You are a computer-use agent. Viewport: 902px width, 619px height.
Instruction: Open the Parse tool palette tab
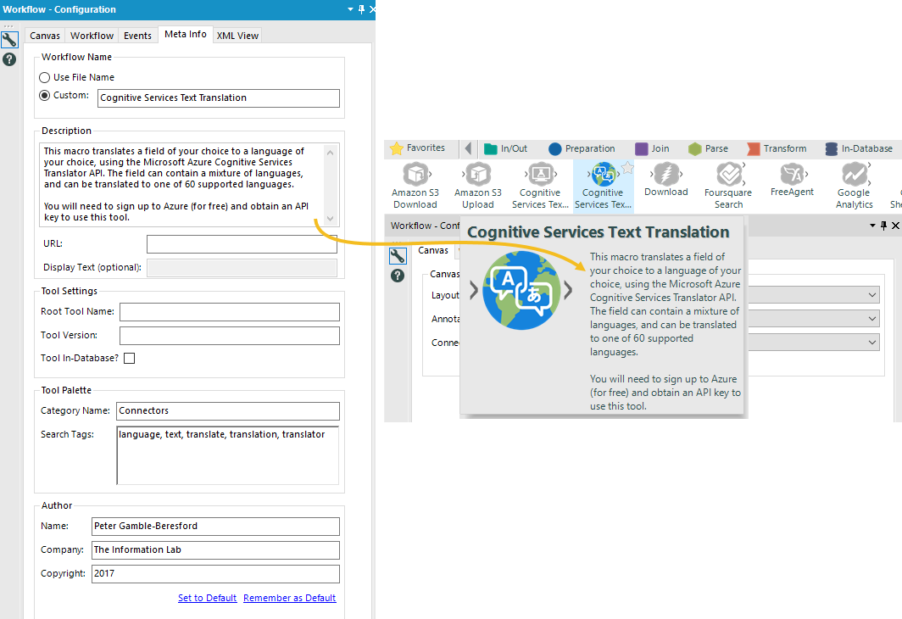pos(708,148)
